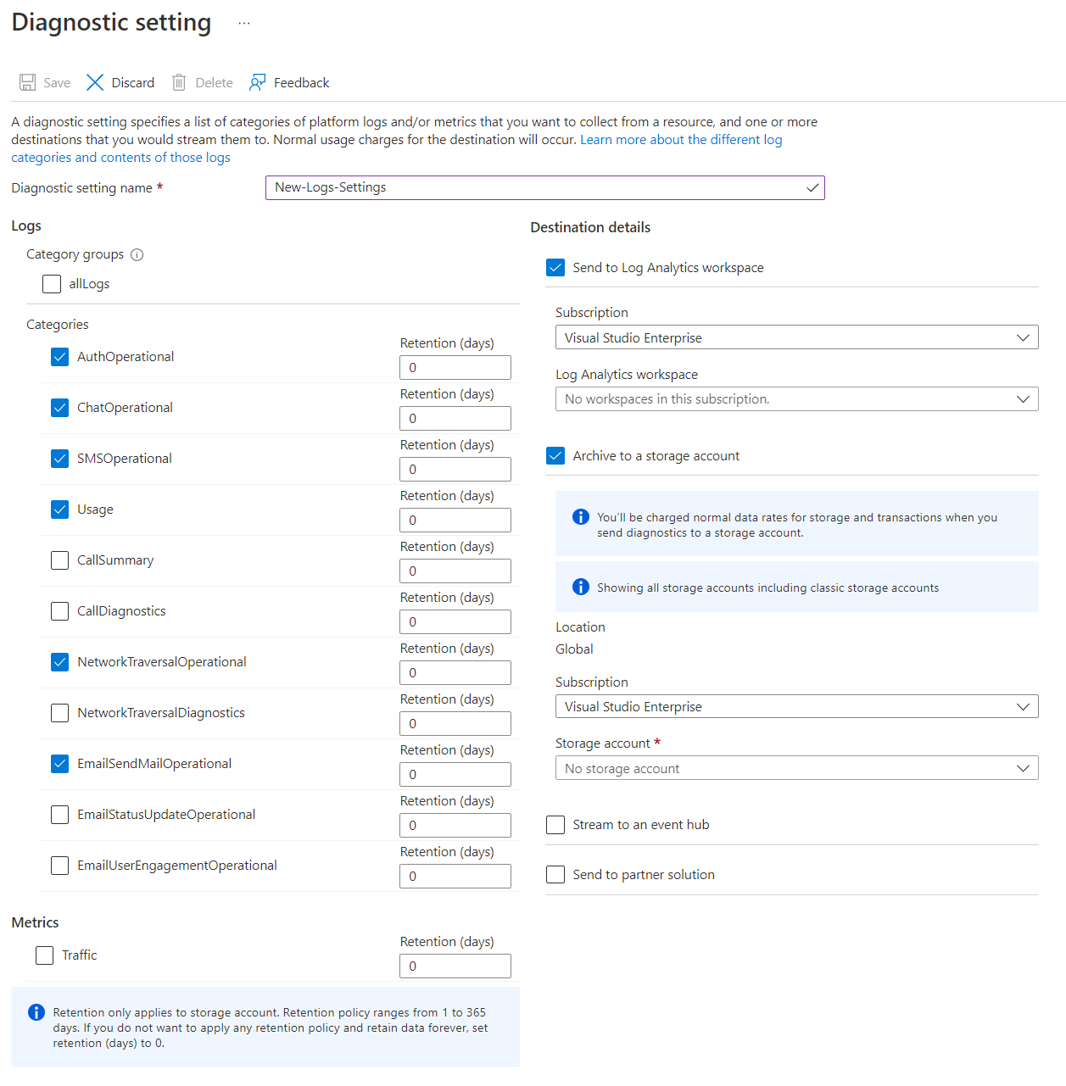Uncheck Archive to a storage account
The width and height of the screenshot is (1066, 1086).
pos(555,456)
